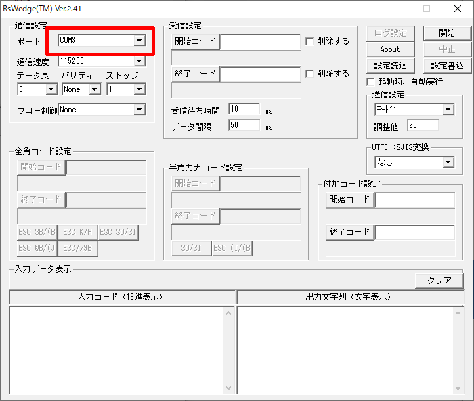Open the フロー制御 None dropdown
Image resolution: width=474 pixels, height=401 pixels.
139,110
